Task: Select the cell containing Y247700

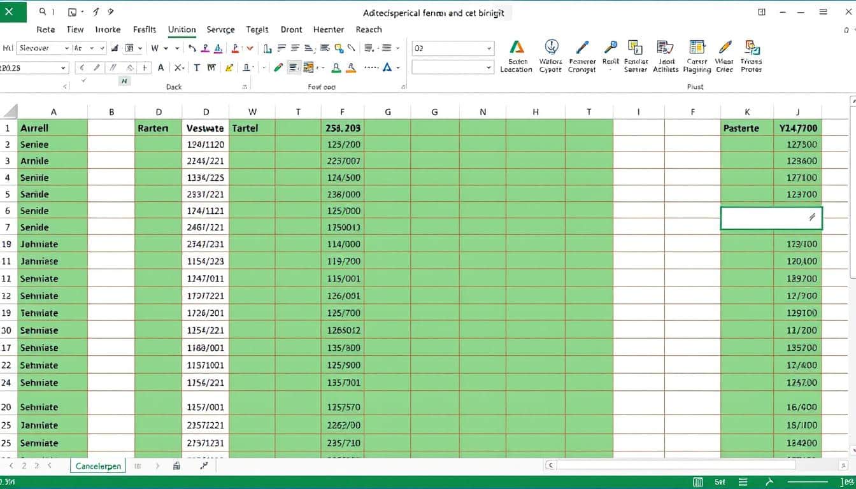Action: pyautogui.click(x=797, y=127)
